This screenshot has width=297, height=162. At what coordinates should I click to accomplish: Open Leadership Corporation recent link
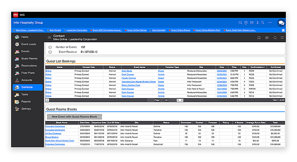[x=77, y=30]
